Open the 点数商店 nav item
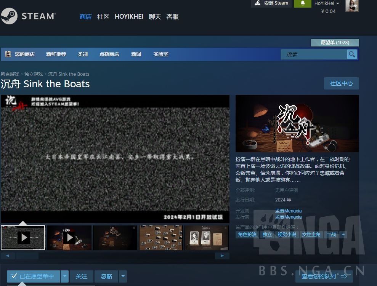377x286 pixels. tap(109, 54)
